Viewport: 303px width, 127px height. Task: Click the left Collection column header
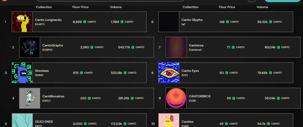[44, 7]
